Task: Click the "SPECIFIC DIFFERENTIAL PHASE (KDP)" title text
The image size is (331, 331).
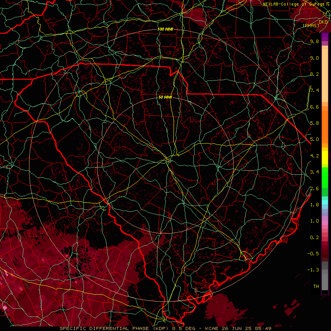Action: pyautogui.click(x=115, y=328)
